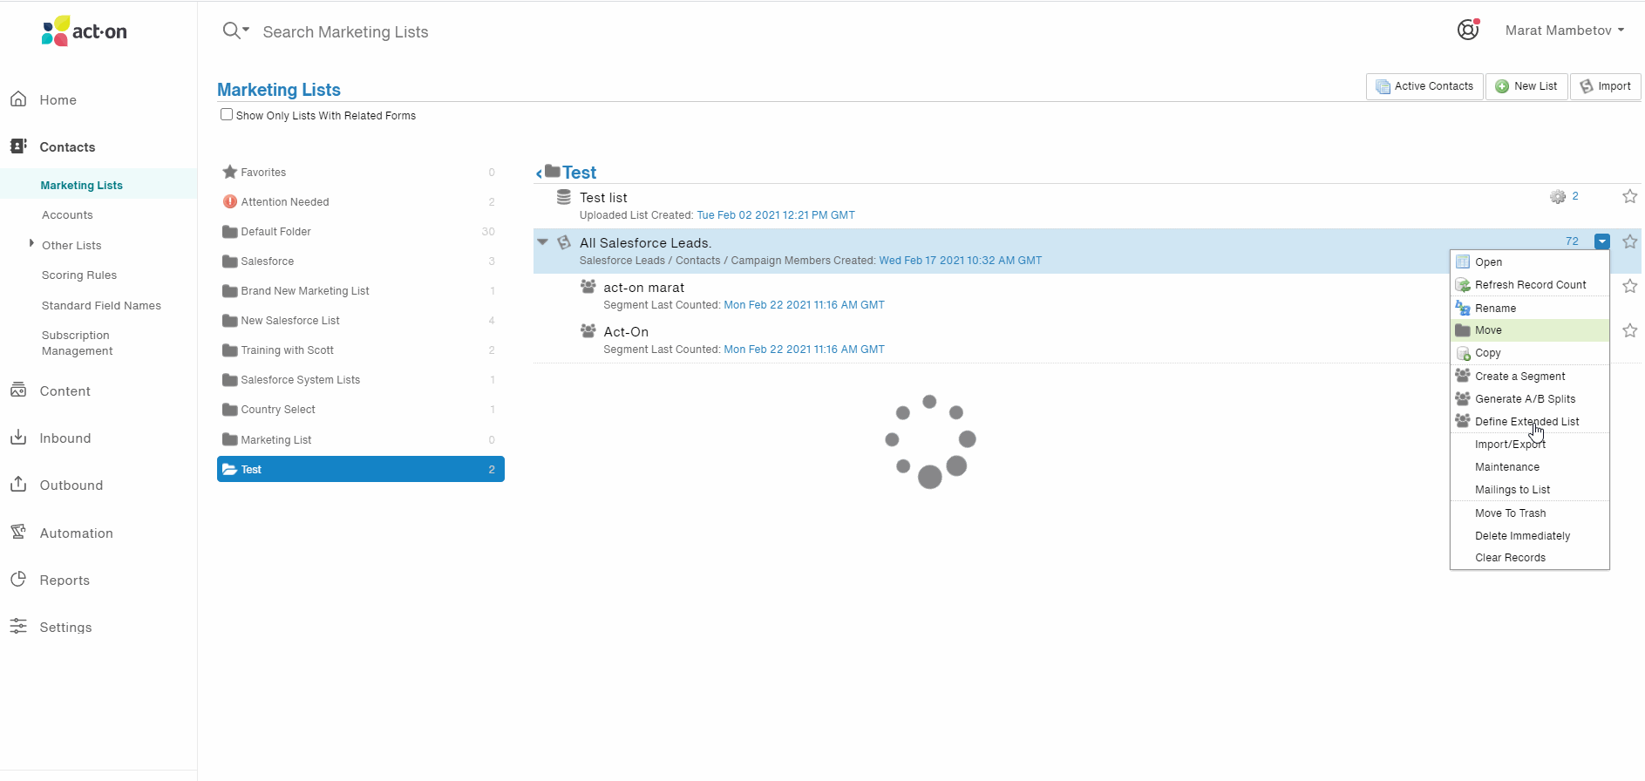The image size is (1645, 781).
Task: Click the search magnifier icon
Action: click(x=231, y=31)
